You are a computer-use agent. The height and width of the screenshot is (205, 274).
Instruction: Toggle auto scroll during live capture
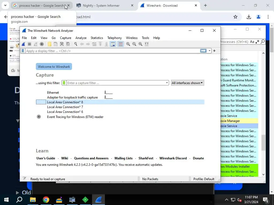point(113,44)
